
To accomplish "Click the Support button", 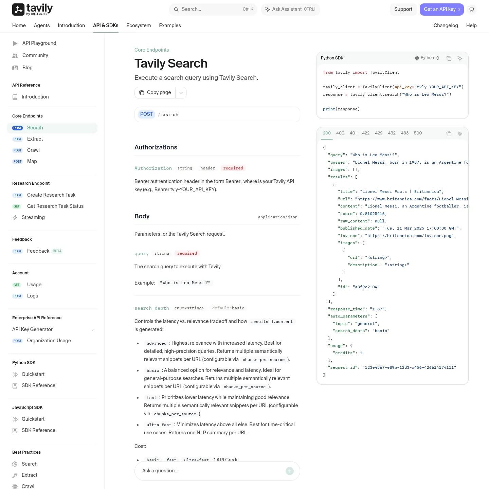I will (403, 10).
